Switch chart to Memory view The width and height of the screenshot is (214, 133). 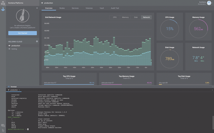[125, 17]
